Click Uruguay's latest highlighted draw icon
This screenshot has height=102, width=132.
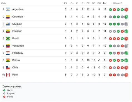(x=126, y=24)
